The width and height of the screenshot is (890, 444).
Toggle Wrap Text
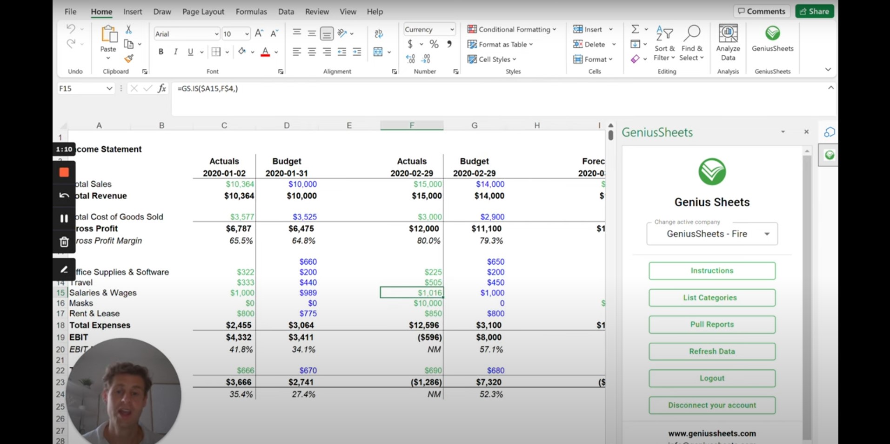pos(379,33)
